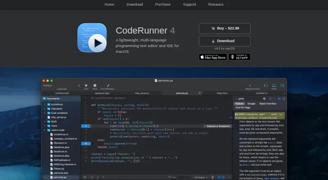This screenshot has width=328, height=180.
Task: Open Parser.py in the sidebar
Action: click(57, 169)
